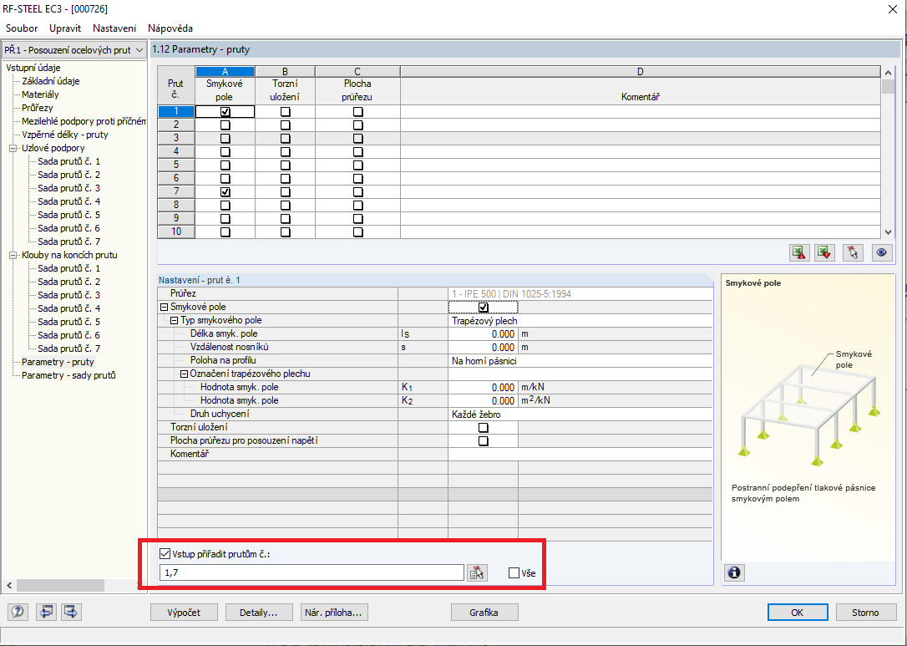Click the Excel export icon above settings
Image resolution: width=907 pixels, height=646 pixels.
coord(799,253)
